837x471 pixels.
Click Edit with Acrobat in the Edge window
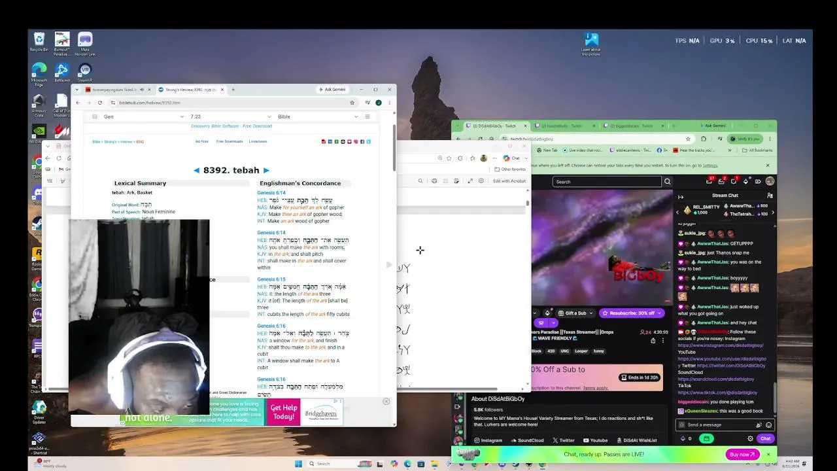[509, 181]
